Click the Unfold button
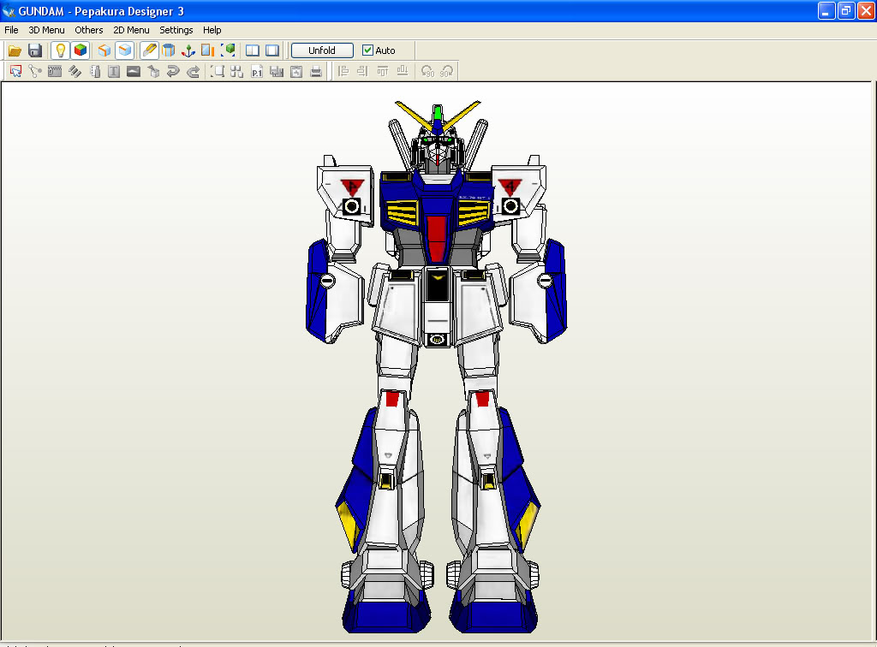The image size is (877, 647). coord(322,50)
